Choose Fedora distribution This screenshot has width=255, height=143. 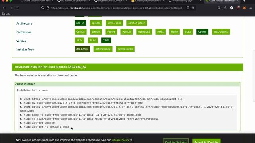pos(111,32)
